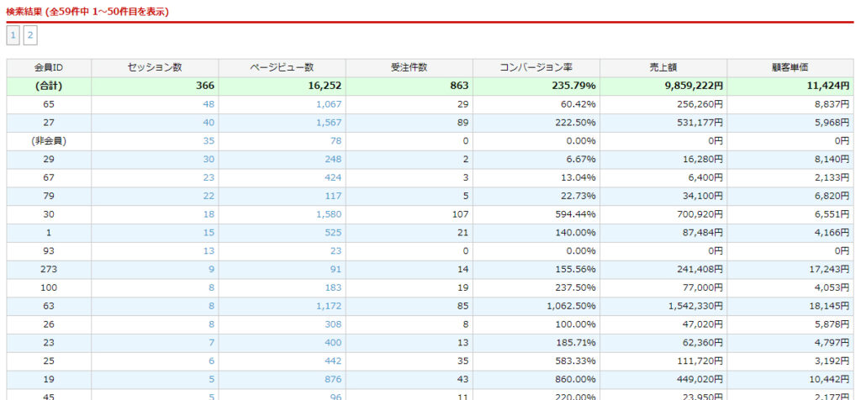Screen dimensions: 861x400
Task: Select conversion rate 594.44% cell
Action: [x=536, y=214]
